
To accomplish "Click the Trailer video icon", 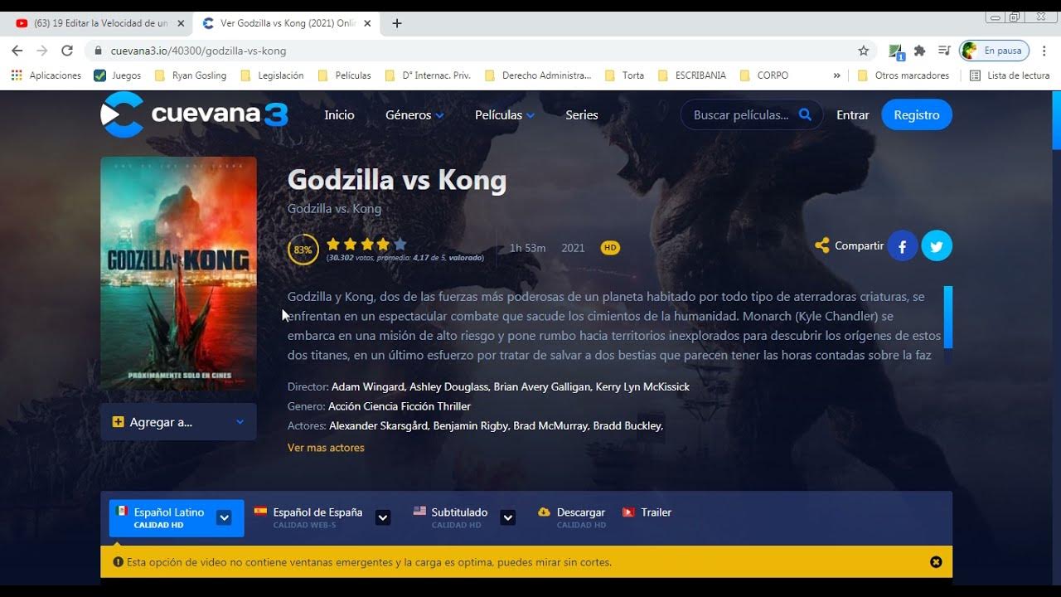I will (x=629, y=512).
